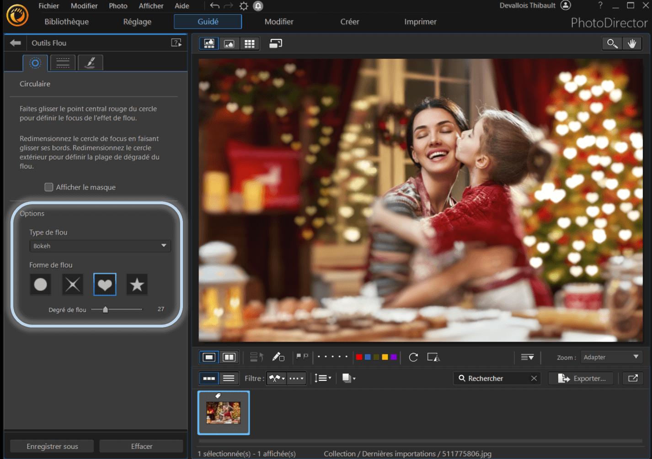This screenshot has width=652, height=459.
Task: Click the Enregistrer sous button
Action: 52,446
